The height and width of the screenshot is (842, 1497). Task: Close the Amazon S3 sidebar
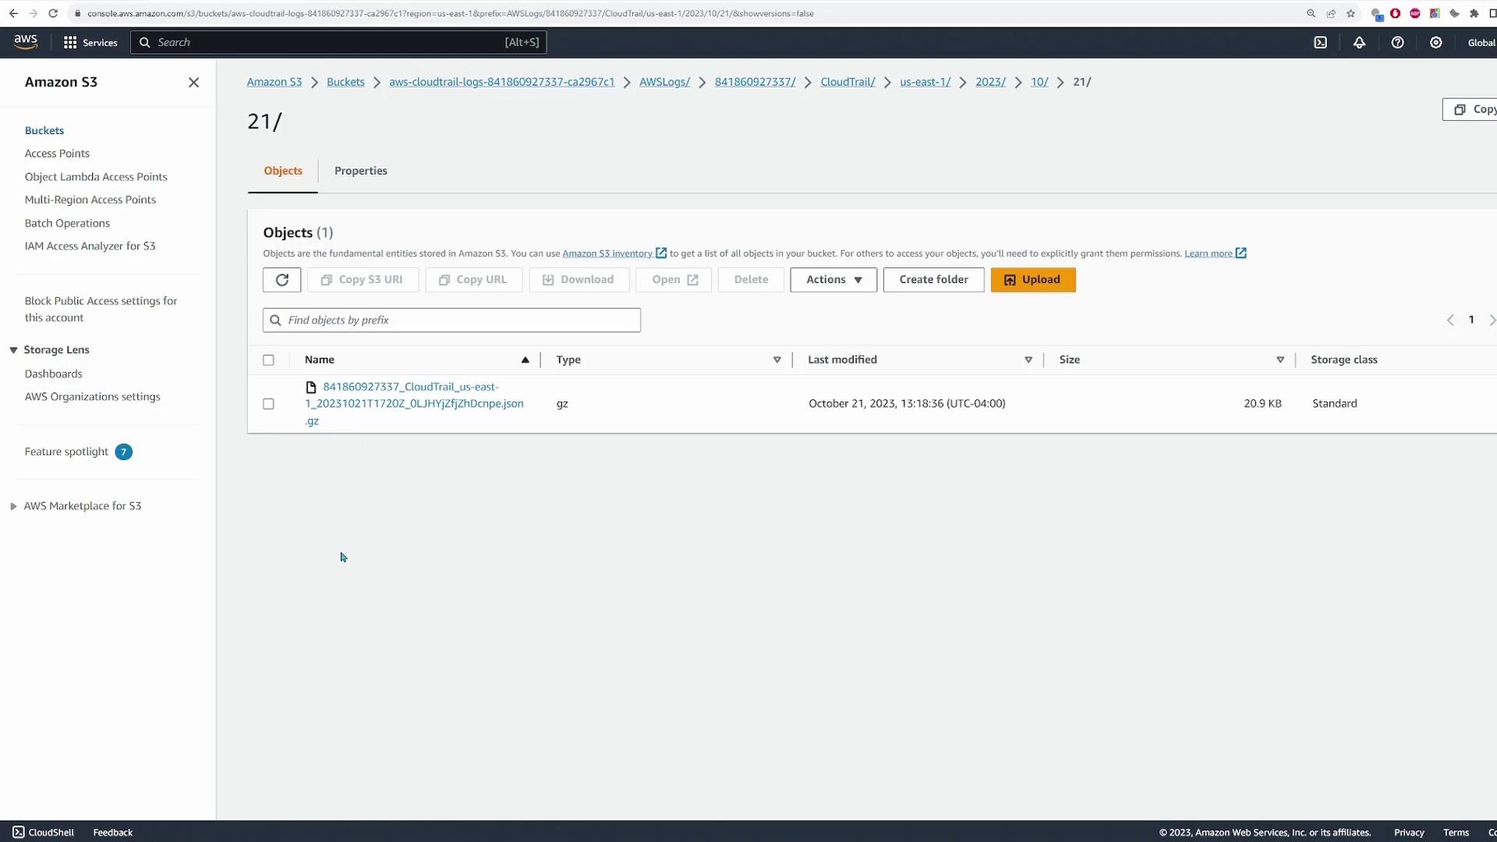click(x=193, y=82)
